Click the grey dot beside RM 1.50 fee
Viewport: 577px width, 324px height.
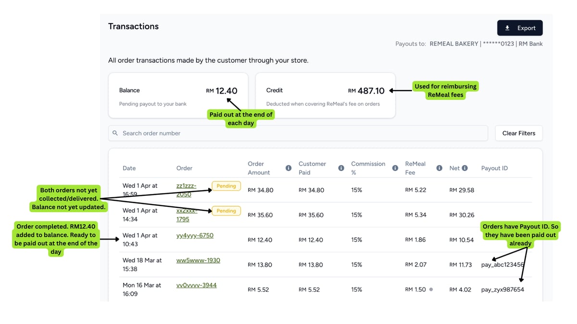(x=431, y=289)
